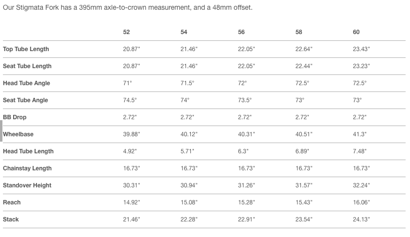This screenshot has height=237, width=410.
Task: Click the Reach row label
Action: tap(12, 202)
